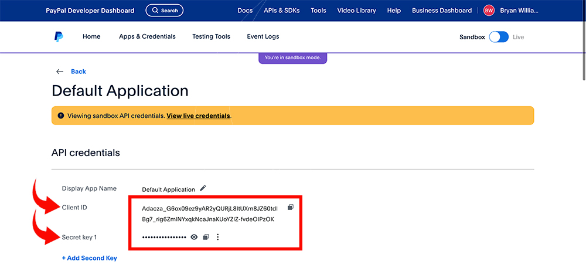Screen dimensions: 586x271
Task: Click the Default Application app name value
Action: click(x=169, y=189)
